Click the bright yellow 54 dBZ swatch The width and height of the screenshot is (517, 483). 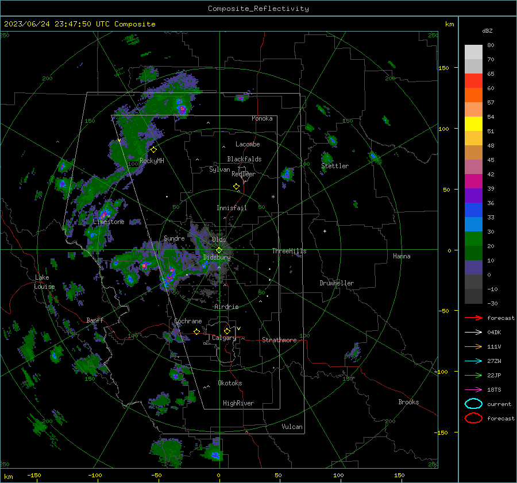point(473,123)
